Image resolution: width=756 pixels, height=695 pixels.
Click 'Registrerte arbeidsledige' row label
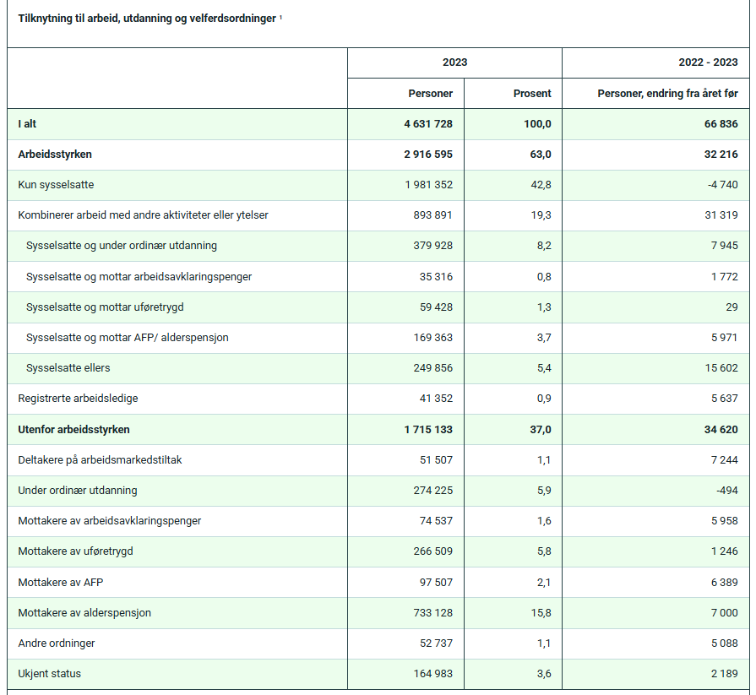78,398
